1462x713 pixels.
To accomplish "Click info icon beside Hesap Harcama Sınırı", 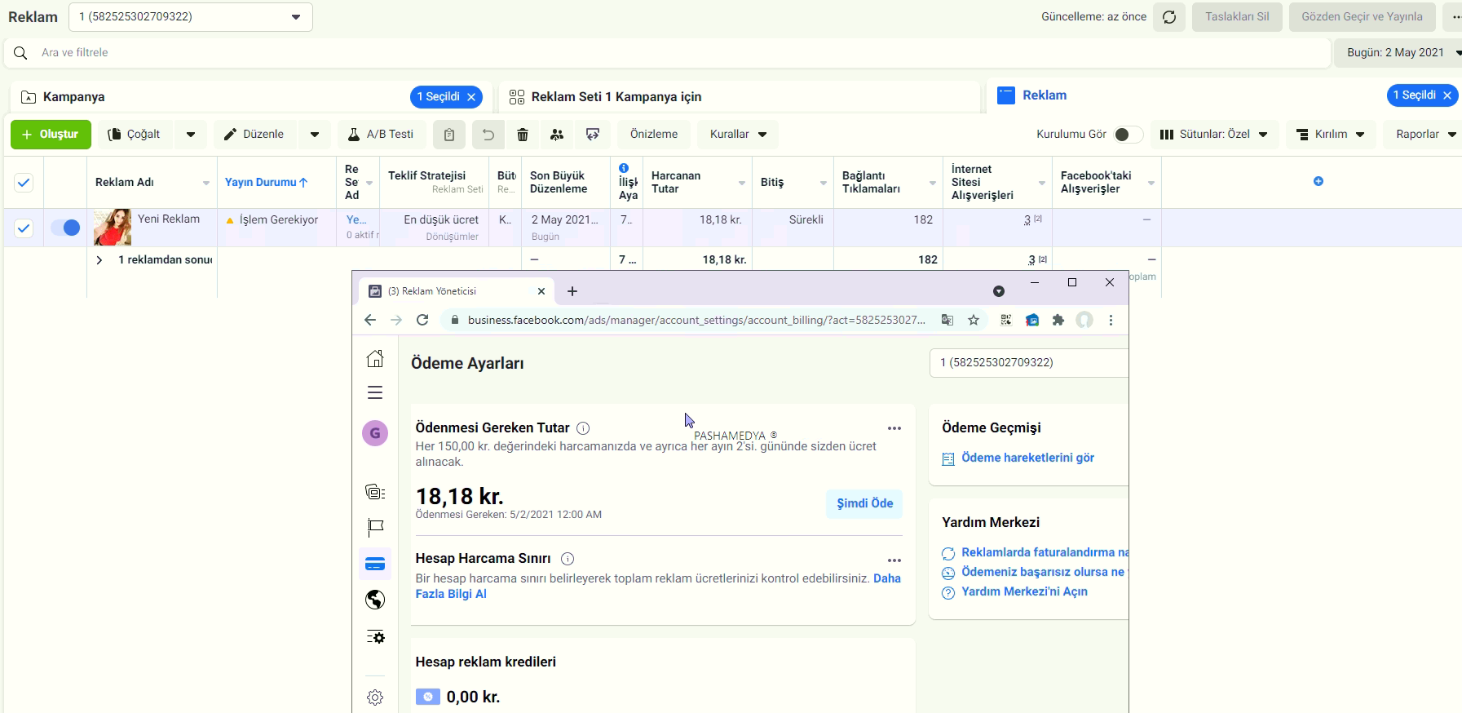I will 568,559.
